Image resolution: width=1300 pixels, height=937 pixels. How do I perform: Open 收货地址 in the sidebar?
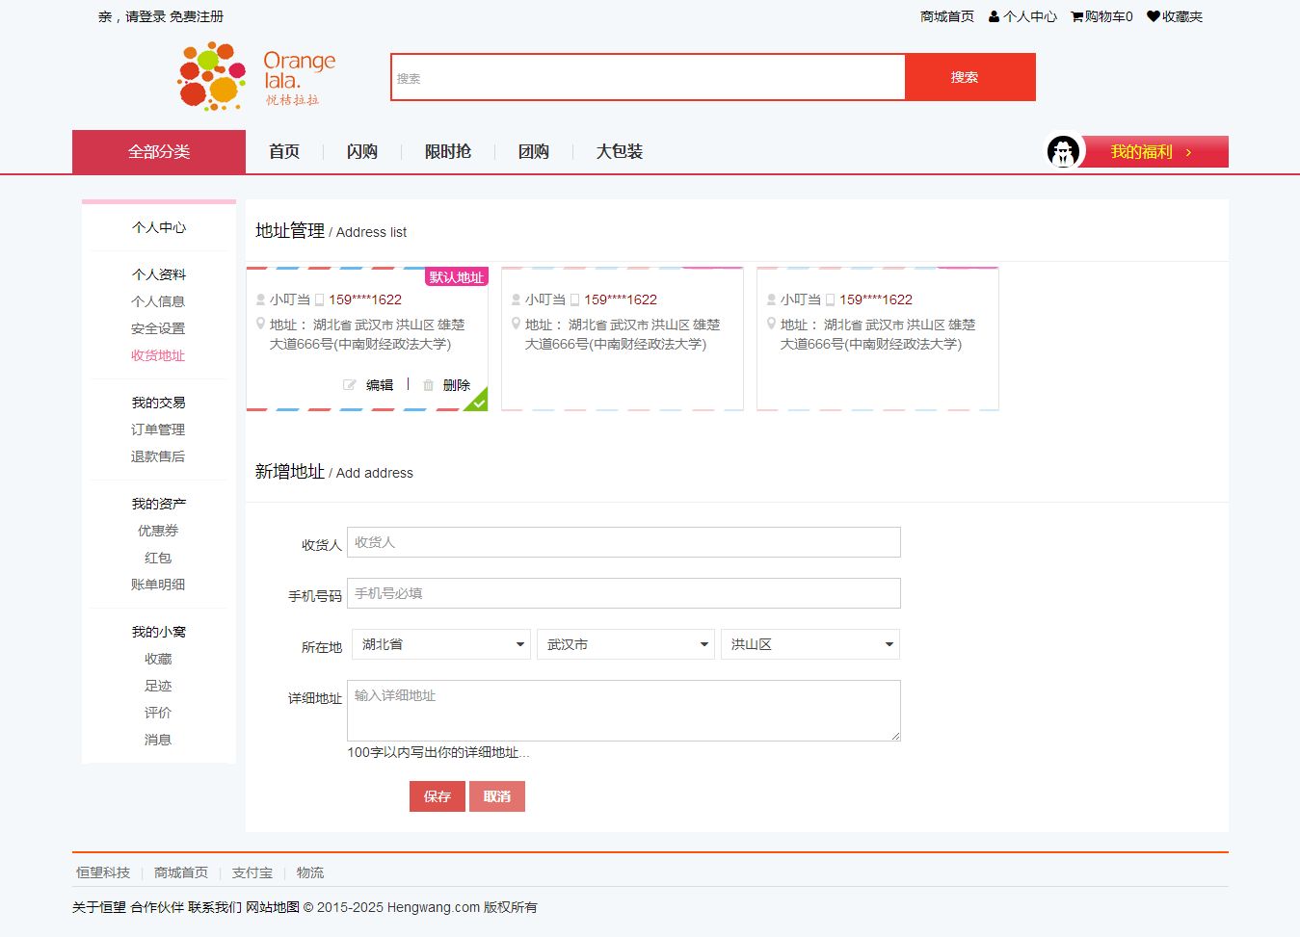coord(158,355)
